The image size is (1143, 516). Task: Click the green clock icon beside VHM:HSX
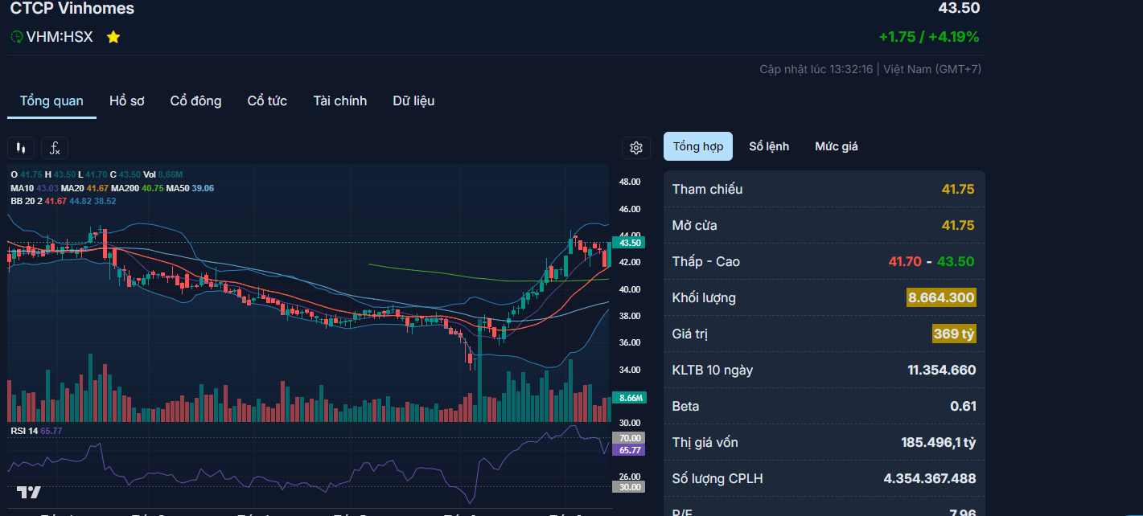(x=16, y=37)
